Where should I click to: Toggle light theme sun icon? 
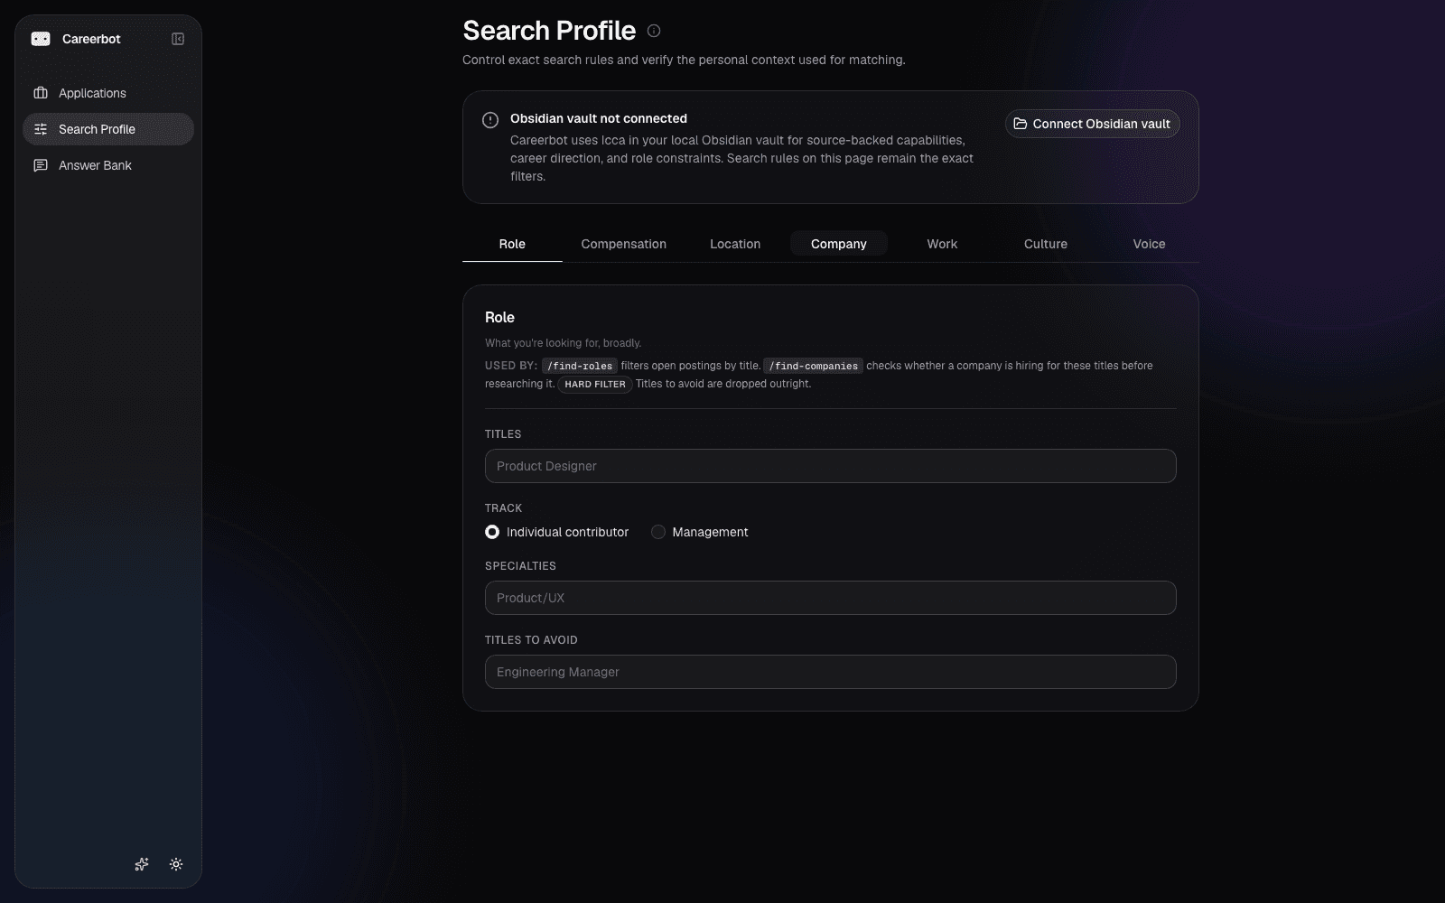coord(176,864)
